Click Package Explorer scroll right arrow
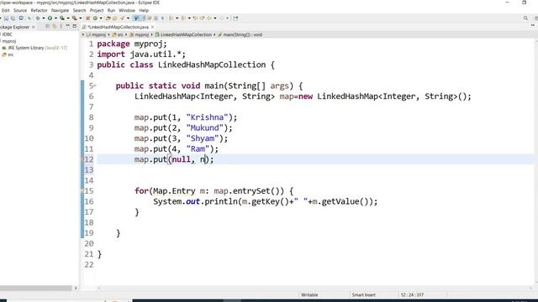 click(x=76, y=288)
